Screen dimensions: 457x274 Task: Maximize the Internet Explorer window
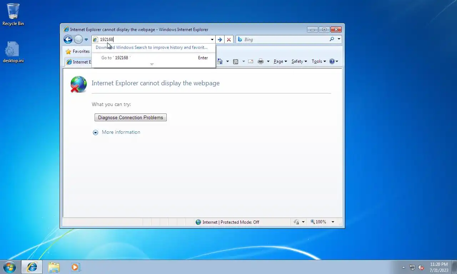tap(324, 30)
